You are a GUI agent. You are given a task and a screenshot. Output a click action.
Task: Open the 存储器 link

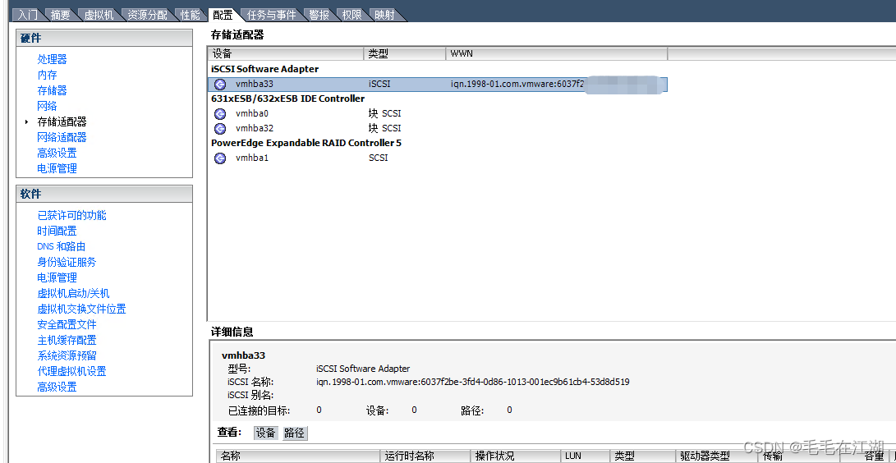pyautogui.click(x=52, y=90)
